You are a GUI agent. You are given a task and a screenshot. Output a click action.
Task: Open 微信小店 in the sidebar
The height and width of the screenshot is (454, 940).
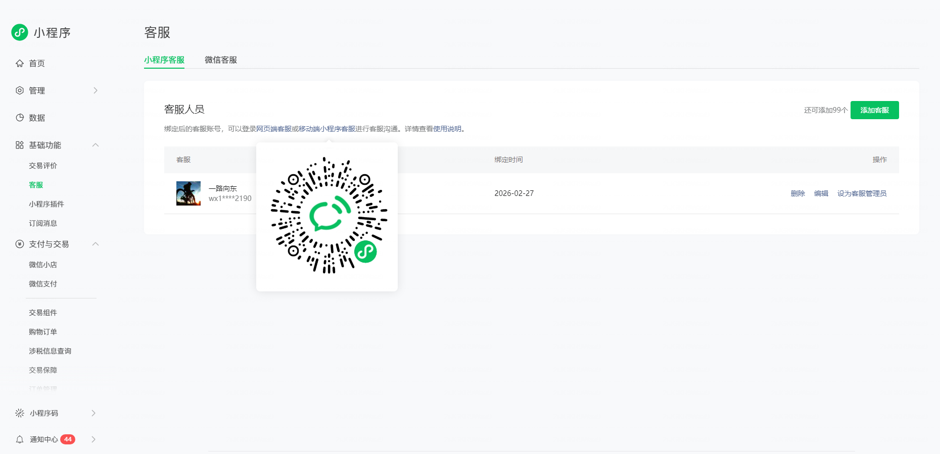click(43, 265)
